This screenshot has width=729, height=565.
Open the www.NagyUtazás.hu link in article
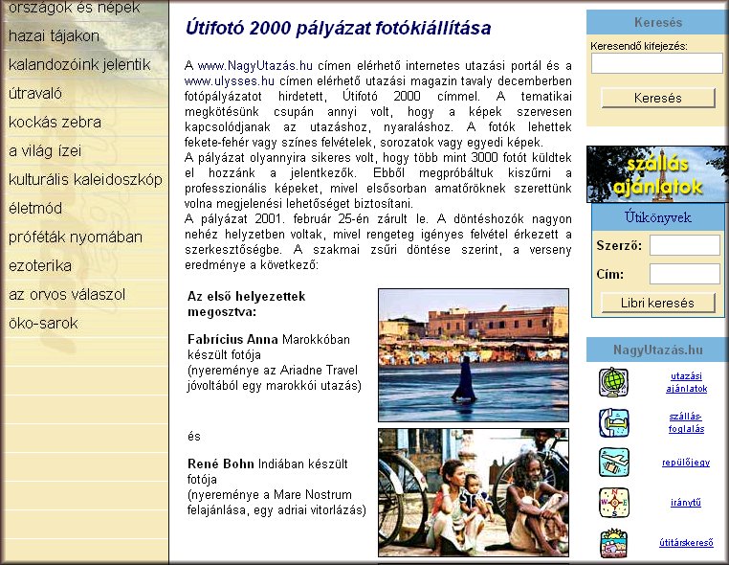tap(255, 66)
